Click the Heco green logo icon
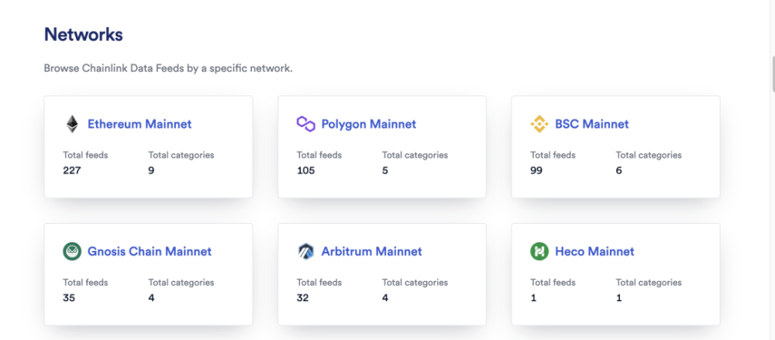This screenshot has height=340, width=775. 539,252
